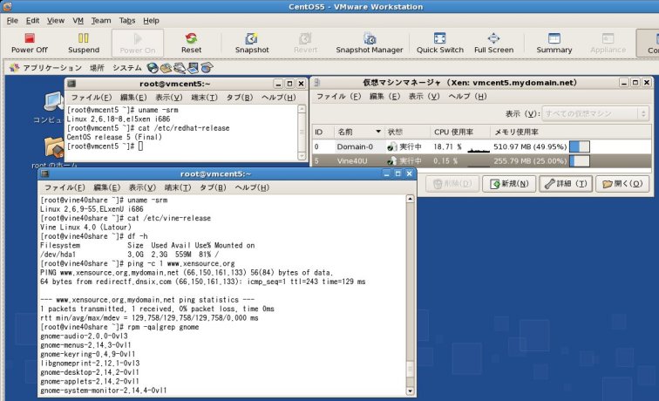The image size is (659, 401).
Task: Click the ID column header
Action: click(323, 132)
